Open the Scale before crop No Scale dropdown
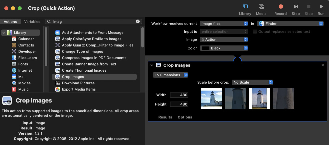The width and height of the screenshot is (329, 145). [252, 82]
